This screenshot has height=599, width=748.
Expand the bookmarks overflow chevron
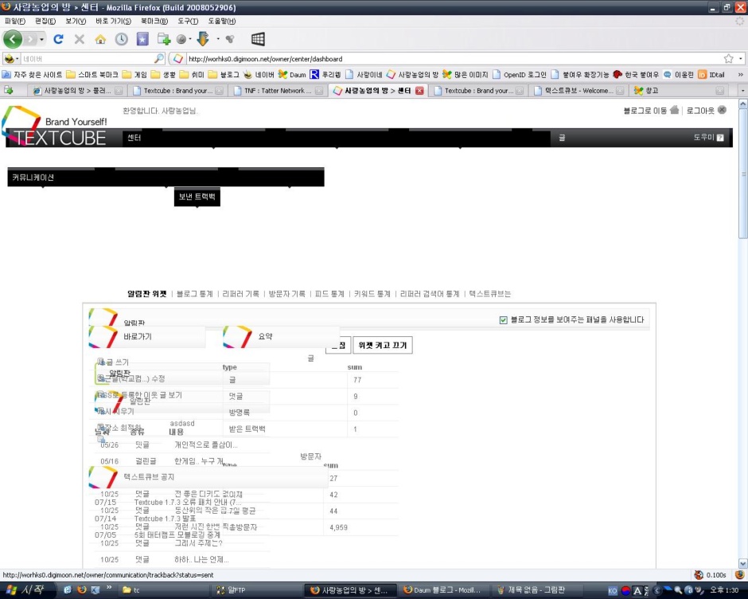tap(742, 73)
